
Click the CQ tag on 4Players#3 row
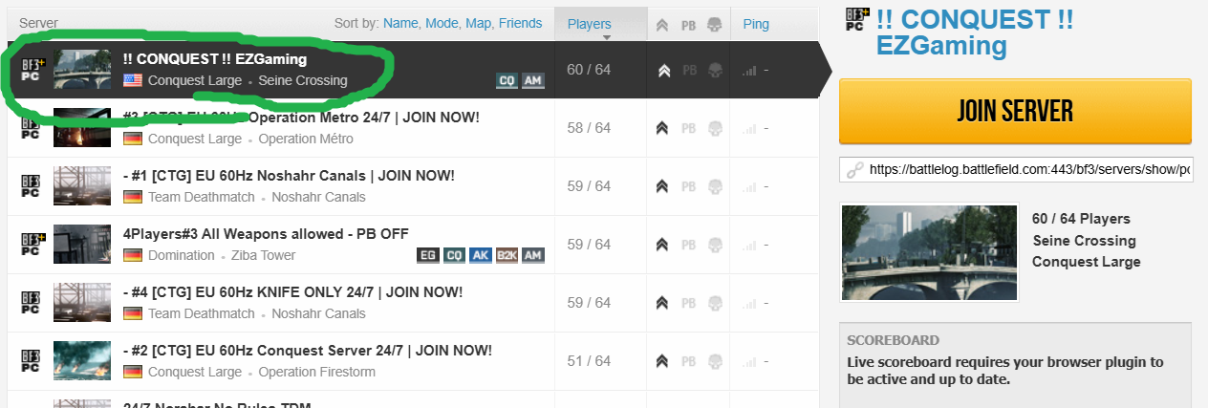coord(454,256)
